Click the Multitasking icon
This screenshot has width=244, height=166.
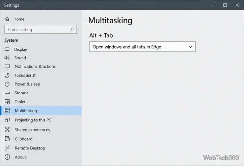click(x=7, y=111)
